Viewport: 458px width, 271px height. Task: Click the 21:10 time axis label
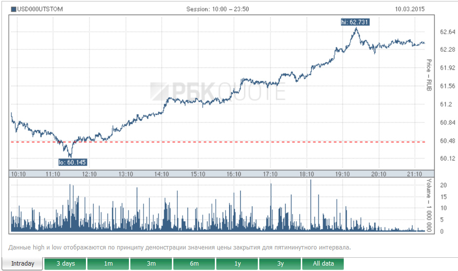pyautogui.click(x=415, y=174)
